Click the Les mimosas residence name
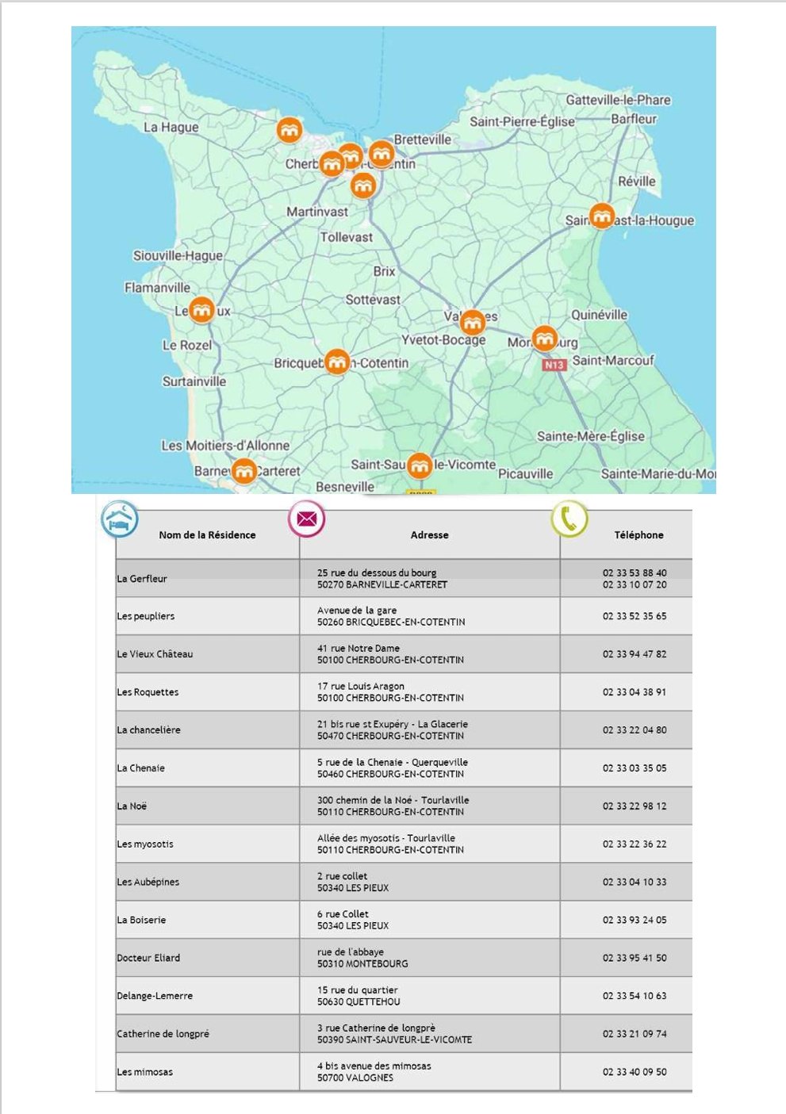The height and width of the screenshot is (1114, 786). 145,1072
